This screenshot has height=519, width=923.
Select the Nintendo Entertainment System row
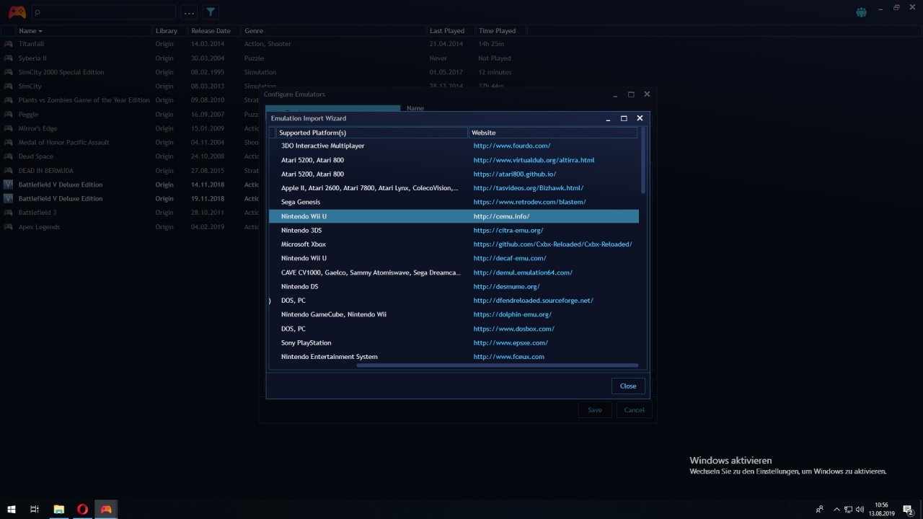click(x=454, y=357)
